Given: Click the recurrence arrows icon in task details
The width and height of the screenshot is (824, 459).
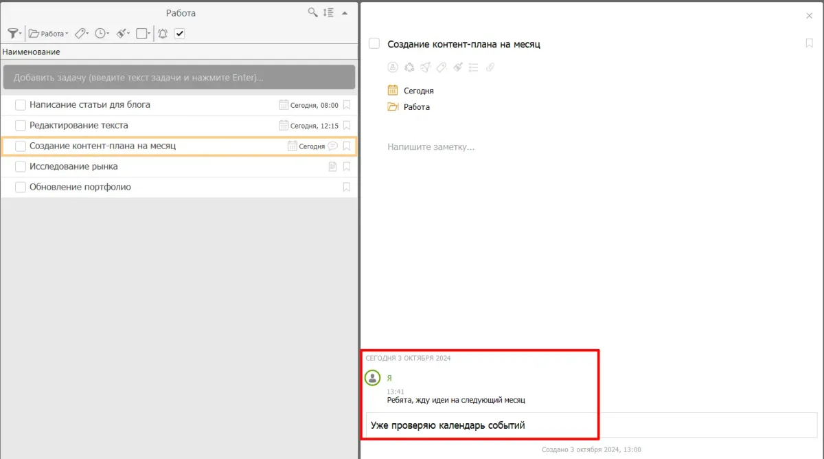Looking at the screenshot, I should [409, 67].
